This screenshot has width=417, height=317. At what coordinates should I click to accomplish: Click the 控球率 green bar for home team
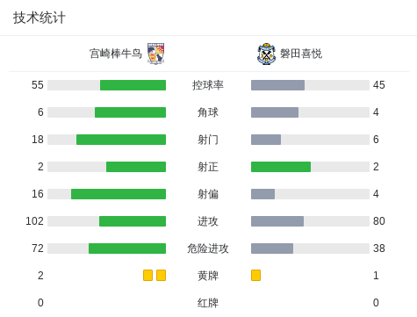(133, 85)
